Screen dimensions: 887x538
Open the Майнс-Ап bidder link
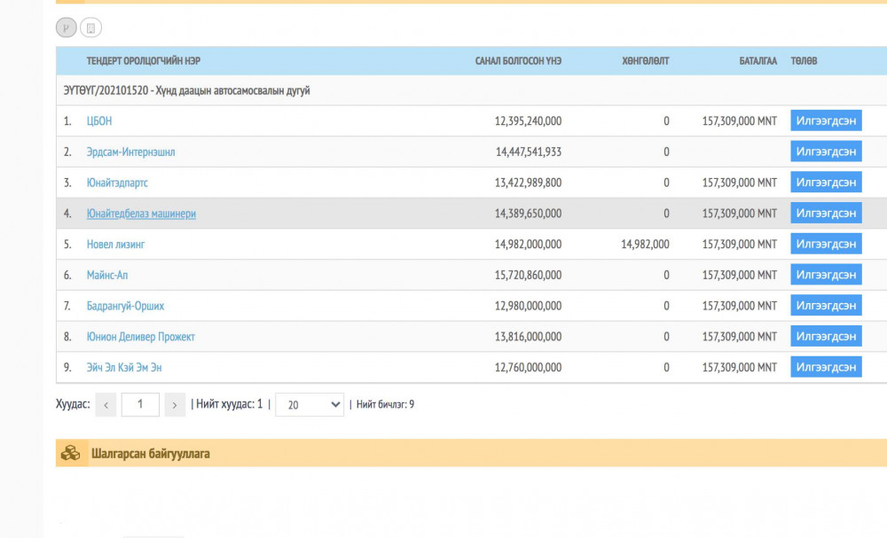[107, 276]
